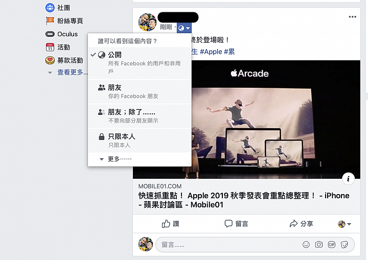The height and width of the screenshot is (260, 368).
Task: Select 朋友；除了 friends except option
Action: pos(140,116)
